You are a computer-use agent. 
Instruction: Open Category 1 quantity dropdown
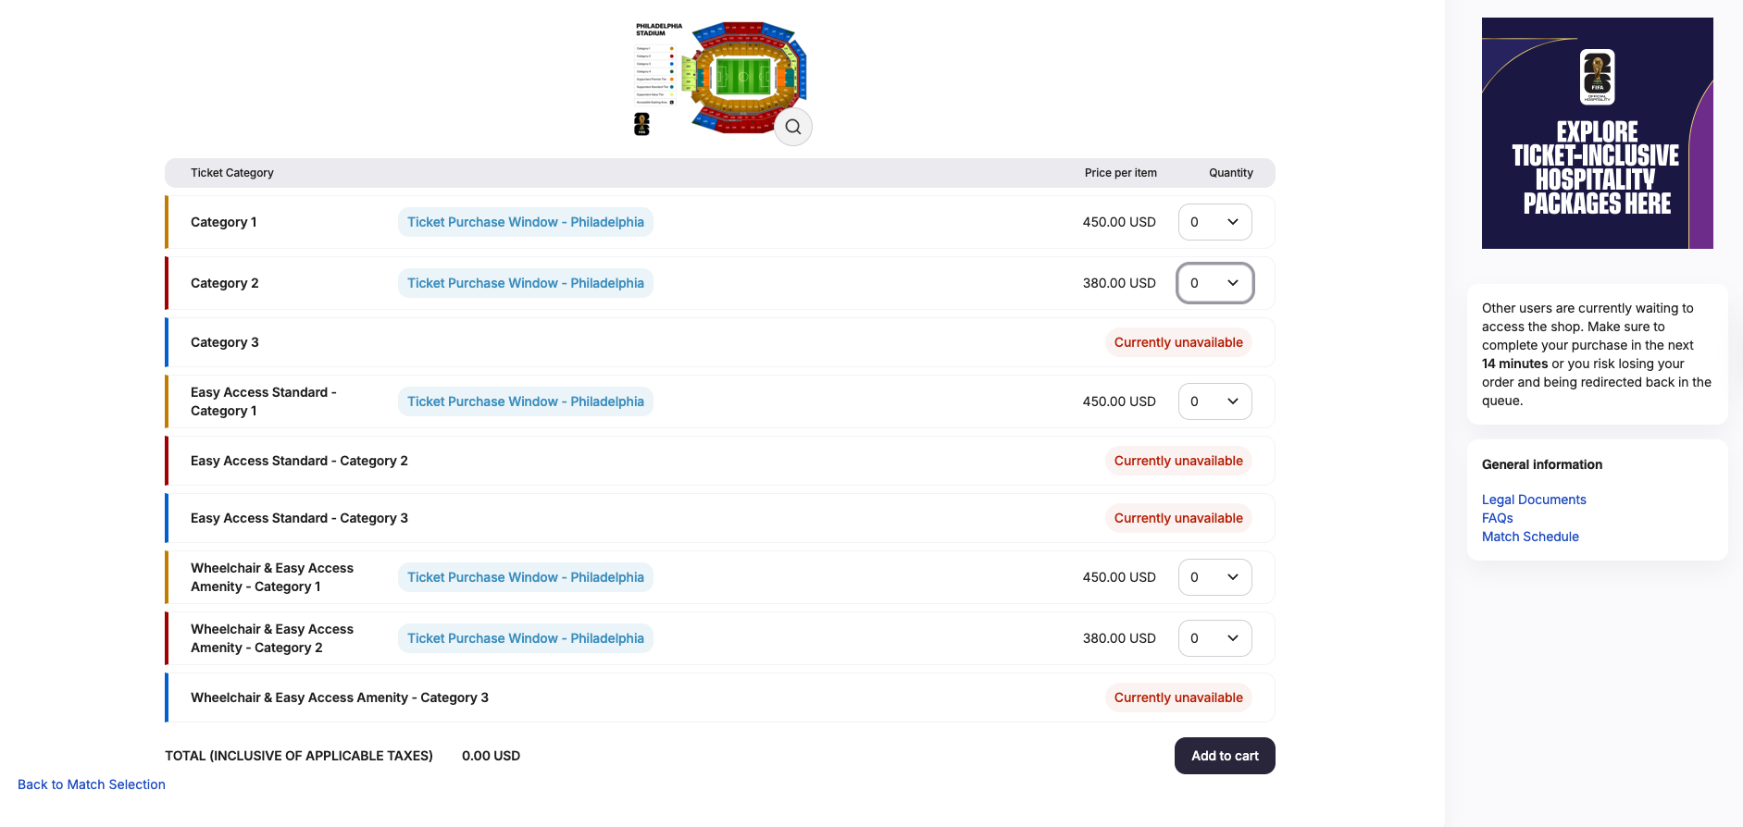1214,222
